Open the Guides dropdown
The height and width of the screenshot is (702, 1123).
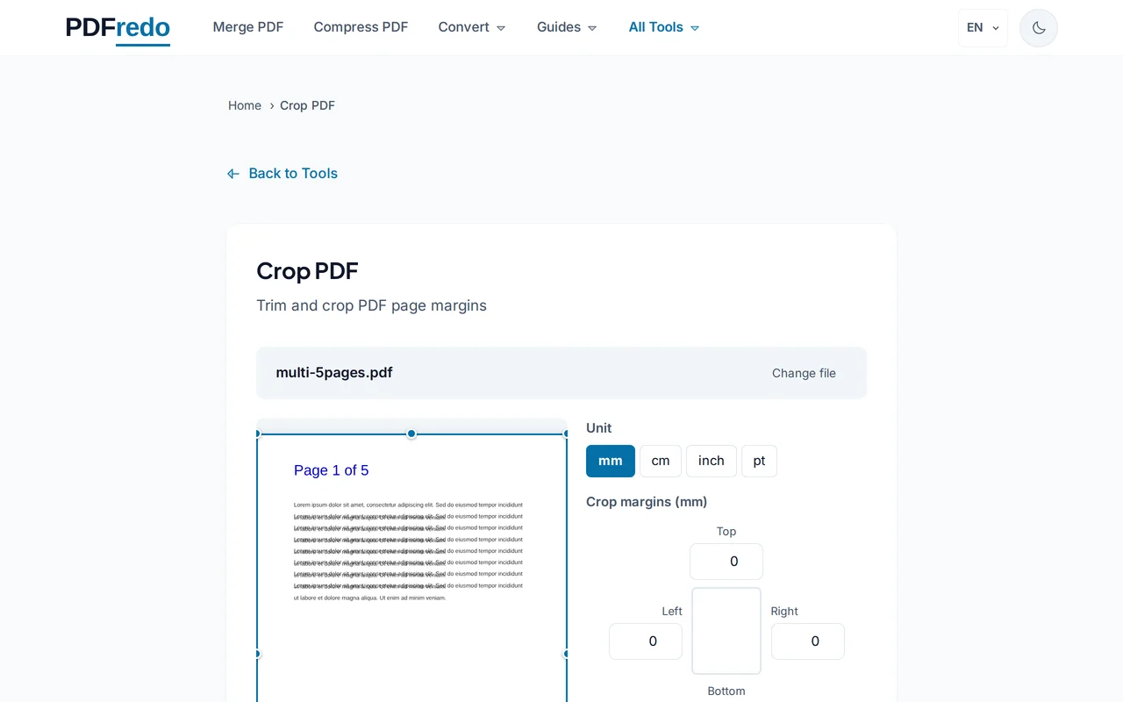point(566,27)
